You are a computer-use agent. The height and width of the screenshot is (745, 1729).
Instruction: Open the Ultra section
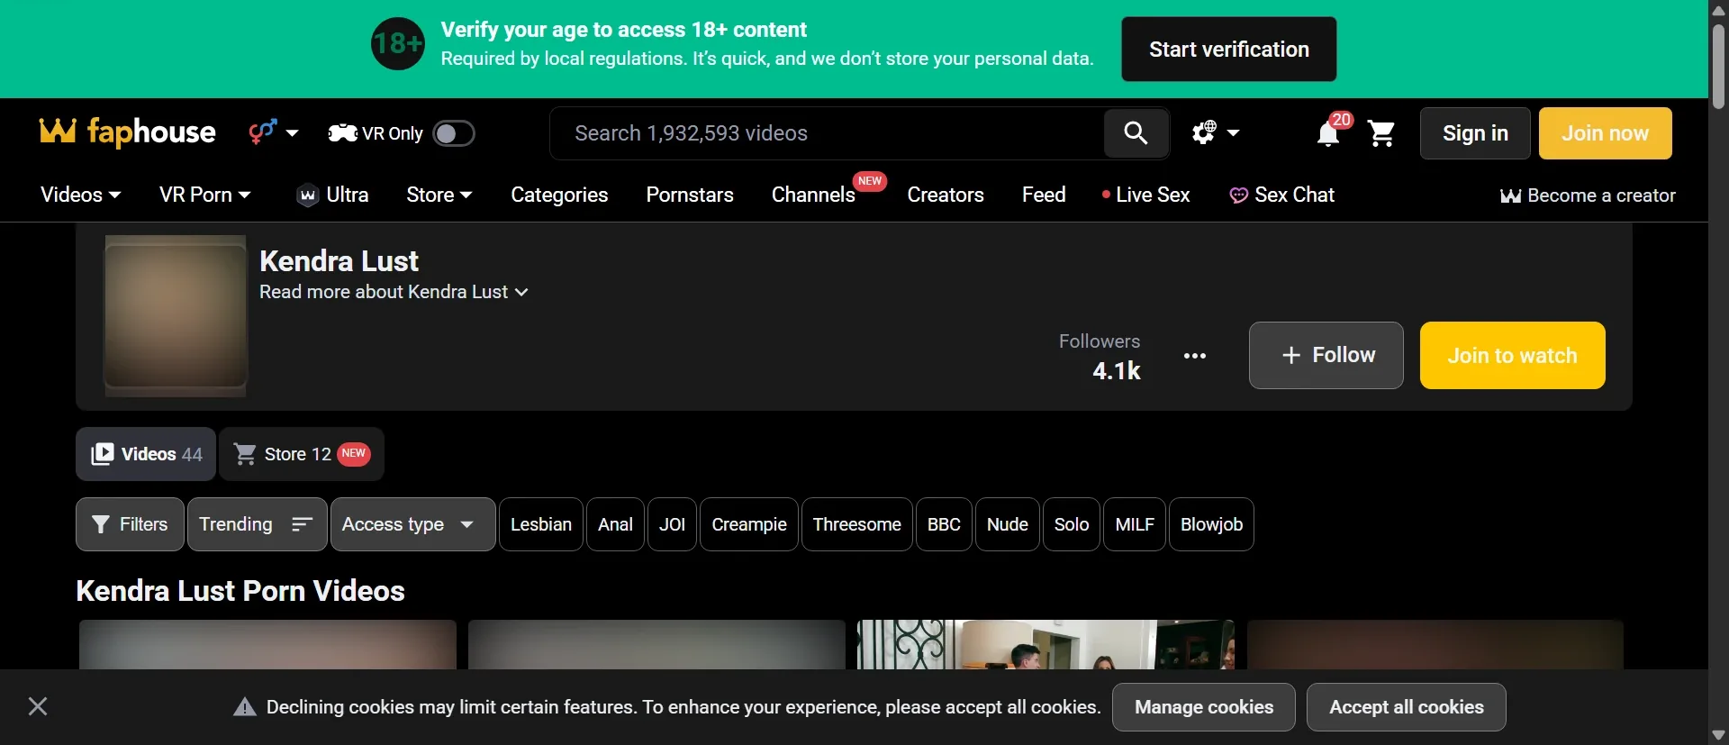click(332, 195)
